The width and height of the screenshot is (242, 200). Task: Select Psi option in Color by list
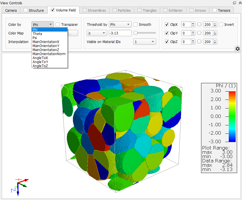[x=35, y=38]
